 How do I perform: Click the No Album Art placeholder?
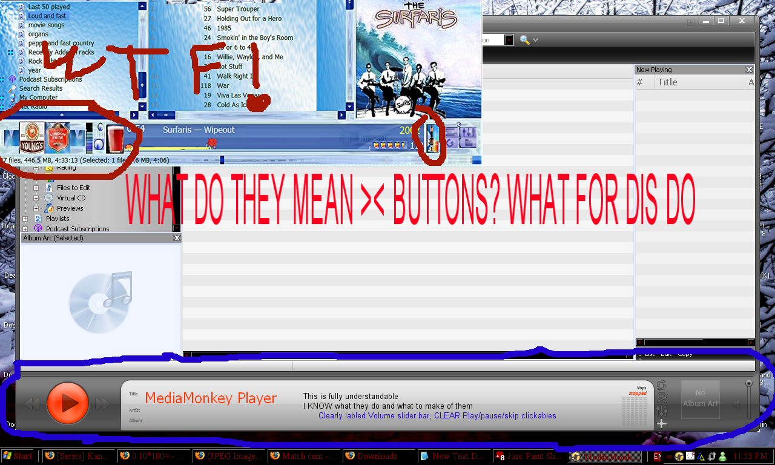point(701,398)
